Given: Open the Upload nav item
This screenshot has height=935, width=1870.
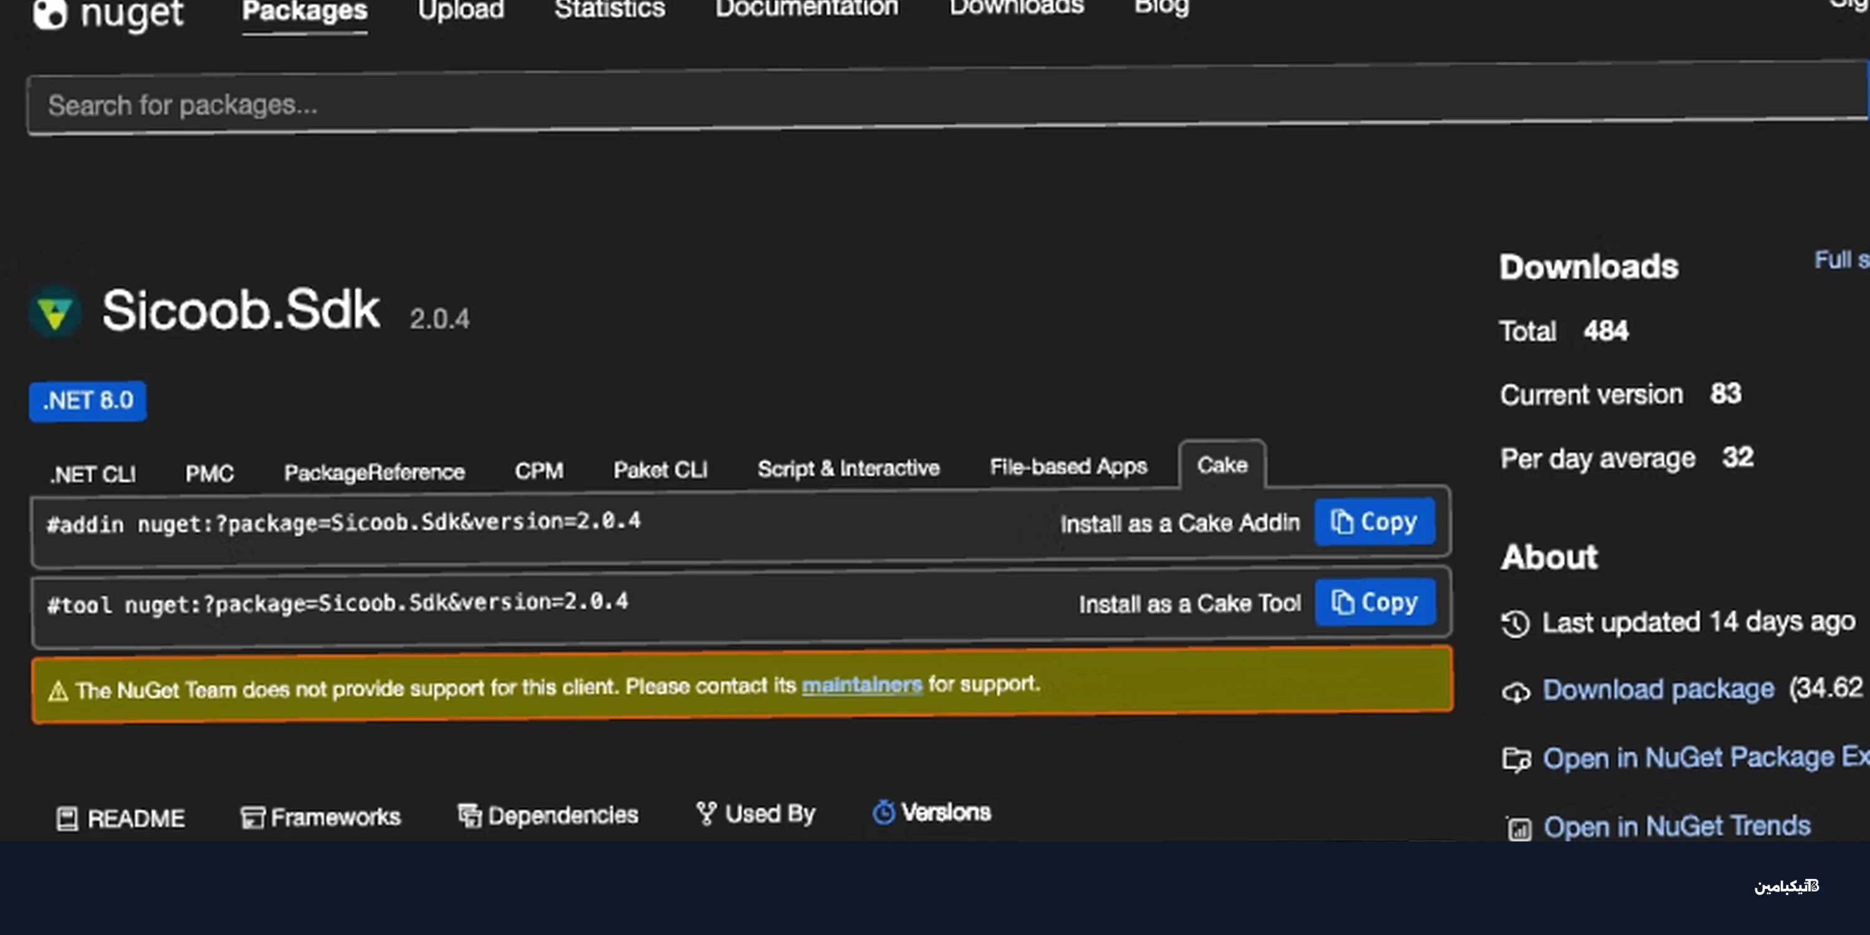Looking at the screenshot, I should tap(461, 10).
